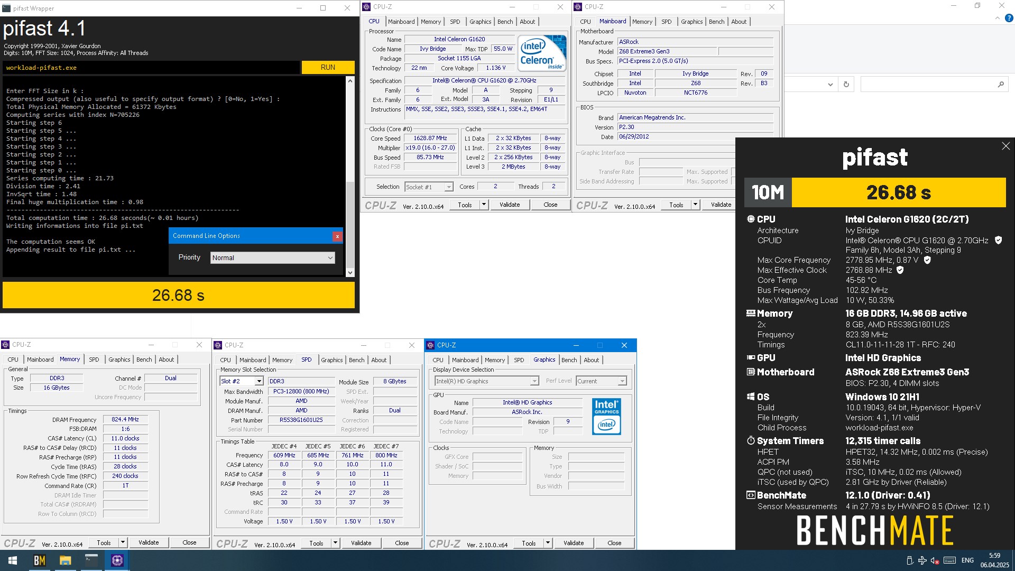Open the Windows Start menu
This screenshot has height=571, width=1015.
(13, 560)
